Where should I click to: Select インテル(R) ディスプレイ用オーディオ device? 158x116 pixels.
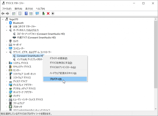(x=30, y=59)
